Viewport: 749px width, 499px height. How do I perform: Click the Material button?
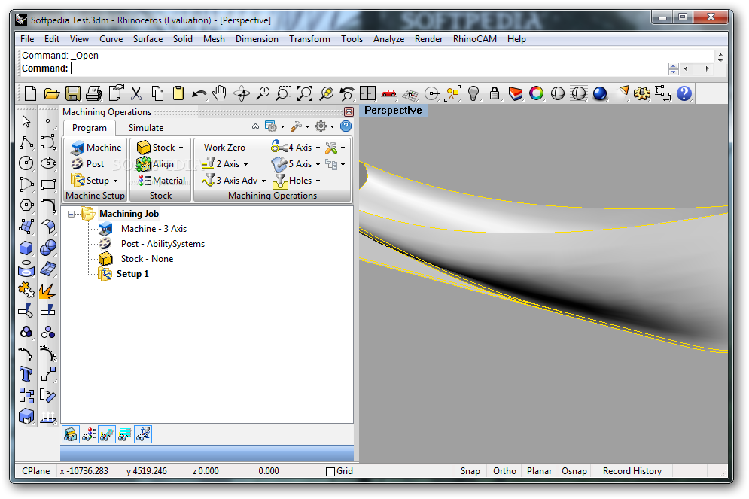(x=162, y=181)
